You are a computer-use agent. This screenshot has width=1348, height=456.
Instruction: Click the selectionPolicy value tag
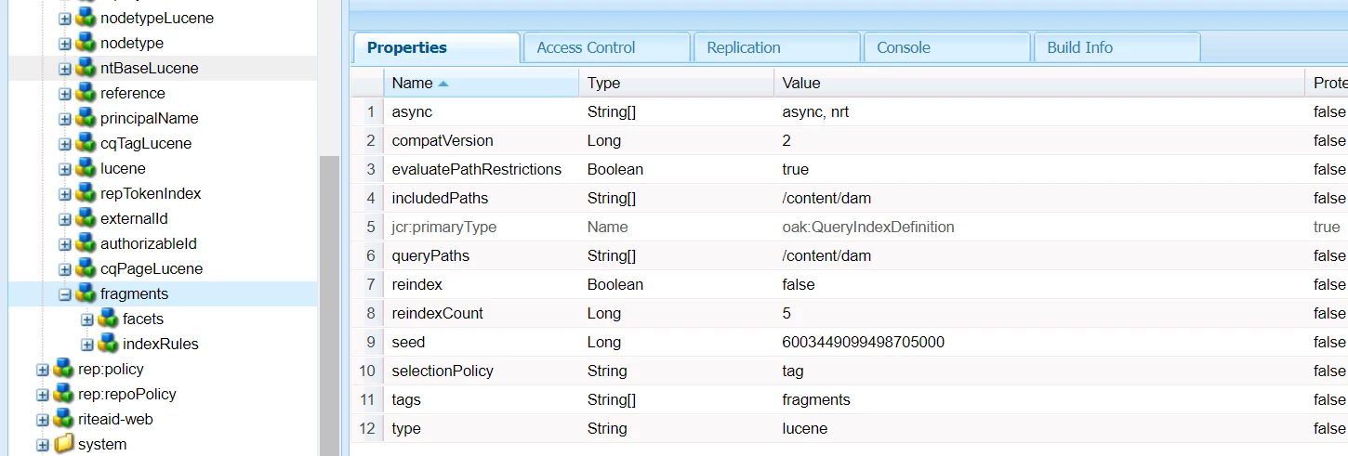coord(793,371)
